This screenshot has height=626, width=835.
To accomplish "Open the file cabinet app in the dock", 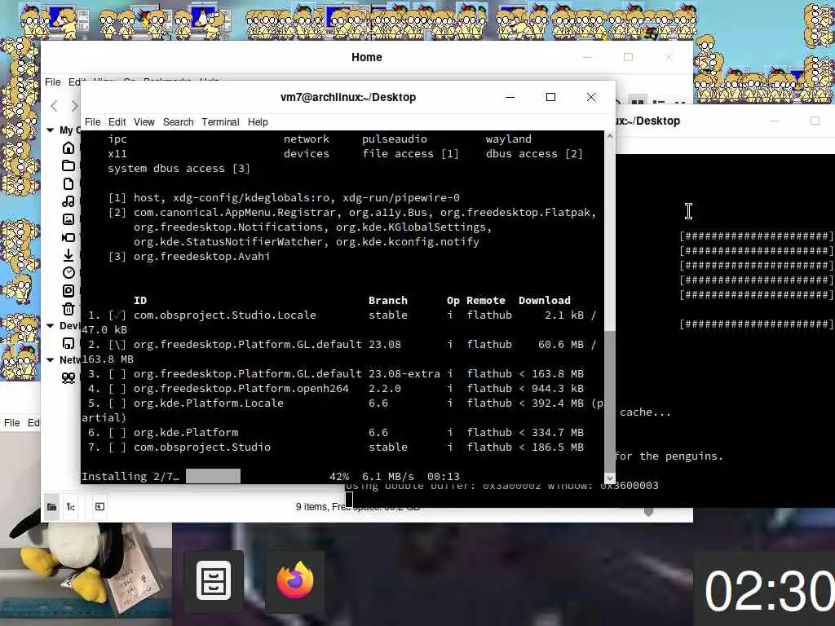I will tap(214, 580).
